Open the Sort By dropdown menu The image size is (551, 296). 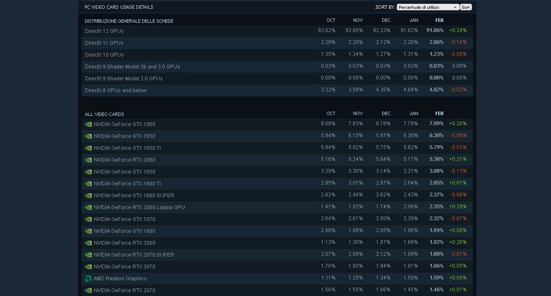click(x=428, y=7)
